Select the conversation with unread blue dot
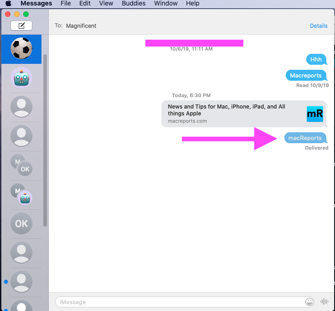This screenshot has height=311, width=335. (x=21, y=282)
